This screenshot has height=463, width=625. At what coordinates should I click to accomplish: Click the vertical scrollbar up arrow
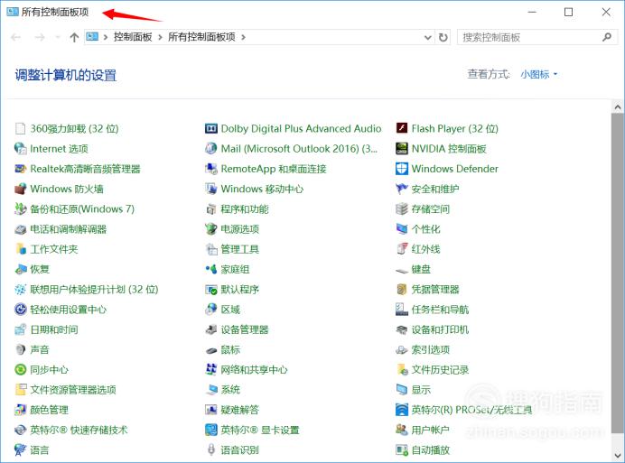pos(618,107)
